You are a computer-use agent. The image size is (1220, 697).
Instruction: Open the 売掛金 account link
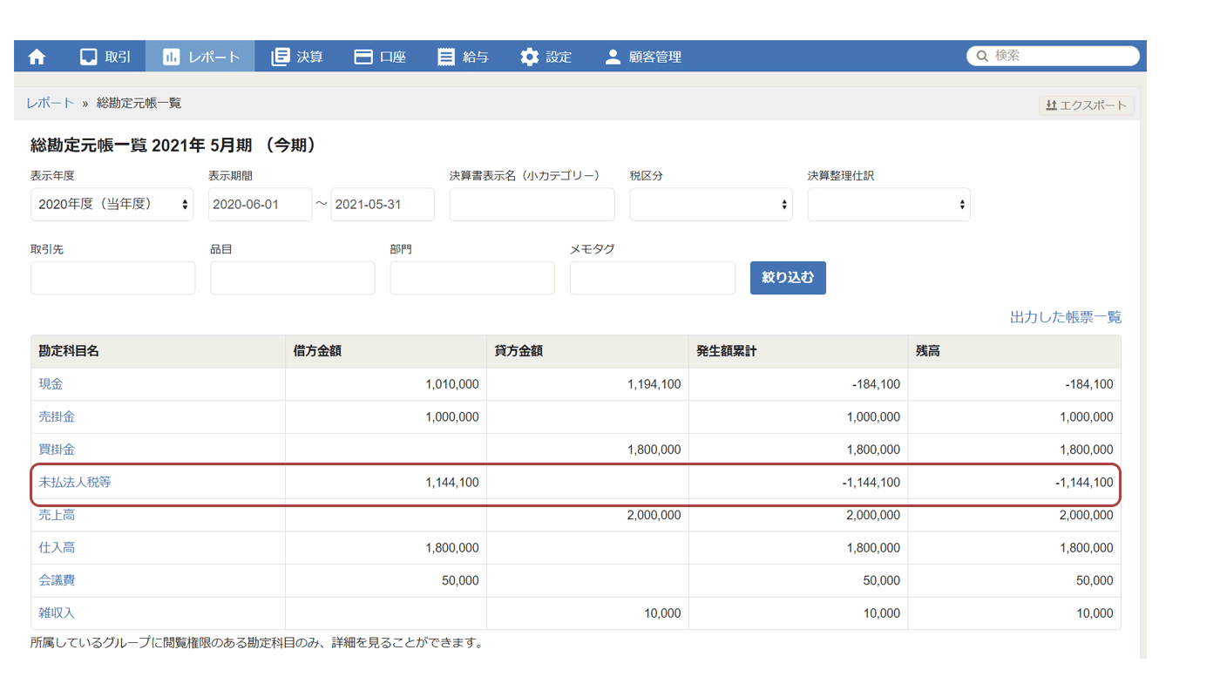tap(57, 416)
